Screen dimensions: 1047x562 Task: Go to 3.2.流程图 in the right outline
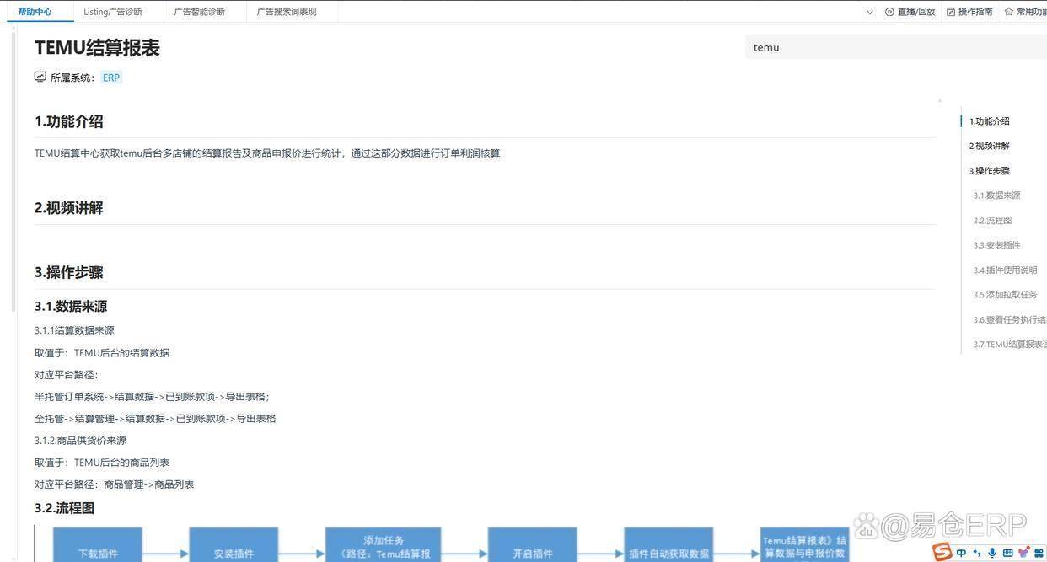(x=992, y=221)
